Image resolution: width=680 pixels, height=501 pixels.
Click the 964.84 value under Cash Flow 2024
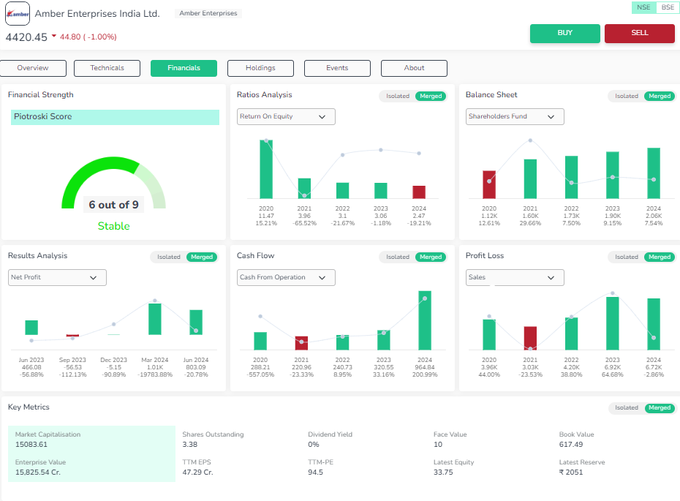[425, 367]
